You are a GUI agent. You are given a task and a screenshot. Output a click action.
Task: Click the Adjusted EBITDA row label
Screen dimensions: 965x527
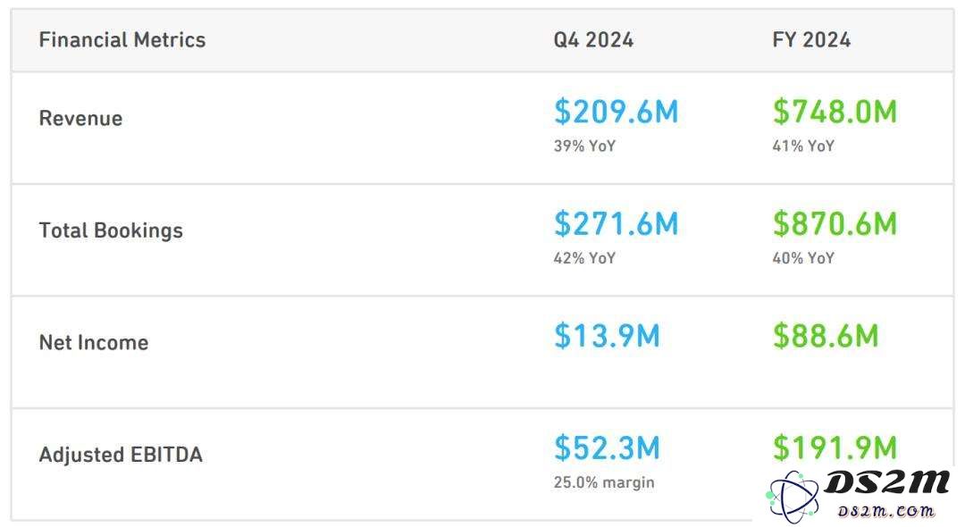click(x=121, y=455)
